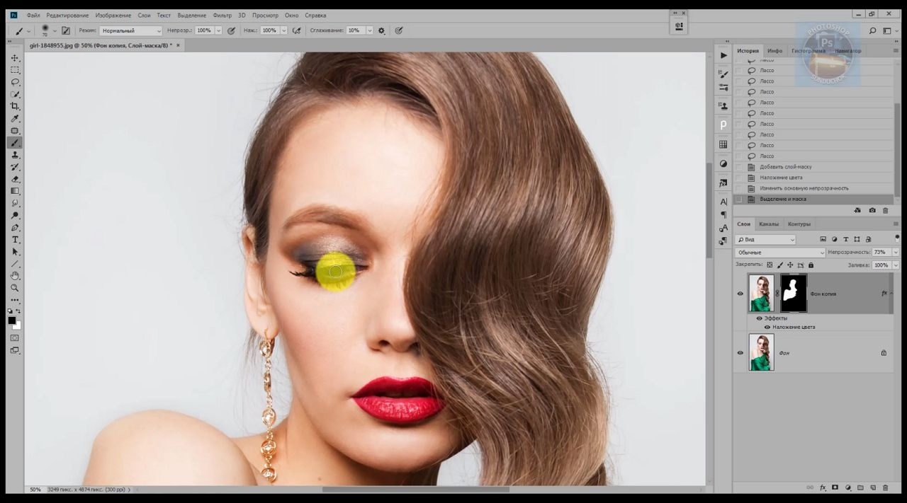Screen dimensions: 907x503
Task: Click the layer mask link chain icon
Action: (x=777, y=294)
